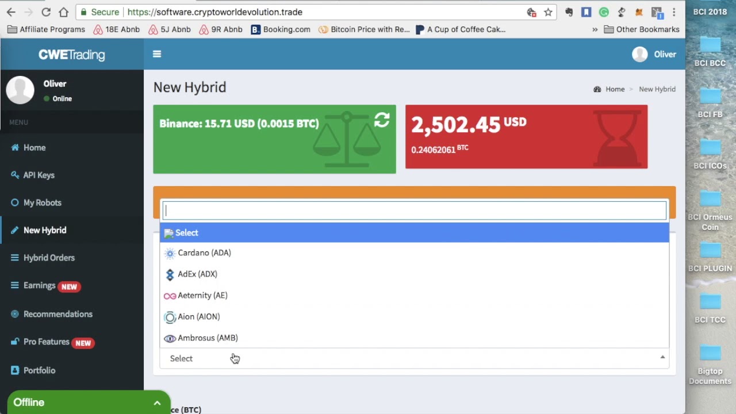Open Recommendations in the sidebar
Viewport: 736px width, 414px height.
pyautogui.click(x=72, y=314)
